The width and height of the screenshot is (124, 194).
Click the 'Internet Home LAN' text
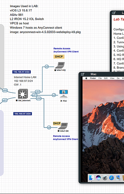coord(25,77)
